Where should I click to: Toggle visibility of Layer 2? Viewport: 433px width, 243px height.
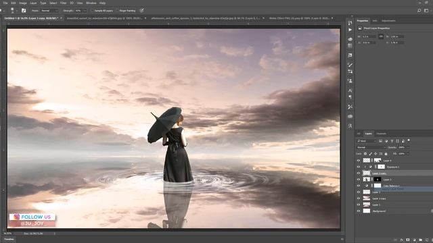[x=359, y=192]
